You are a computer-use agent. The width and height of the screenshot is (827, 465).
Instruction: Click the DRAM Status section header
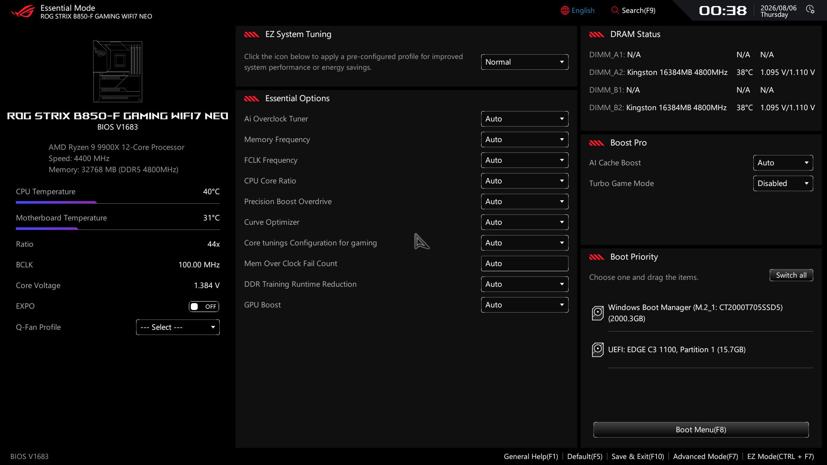pos(635,34)
